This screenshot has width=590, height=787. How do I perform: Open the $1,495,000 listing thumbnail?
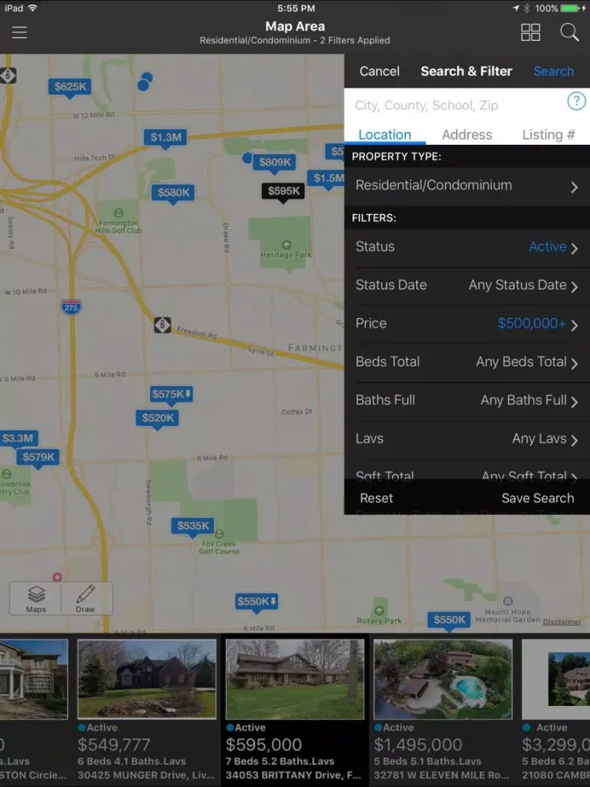[443, 679]
